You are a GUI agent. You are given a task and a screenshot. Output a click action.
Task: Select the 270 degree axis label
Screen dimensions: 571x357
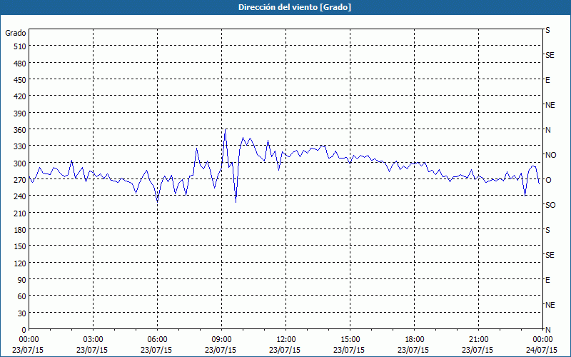(x=20, y=180)
